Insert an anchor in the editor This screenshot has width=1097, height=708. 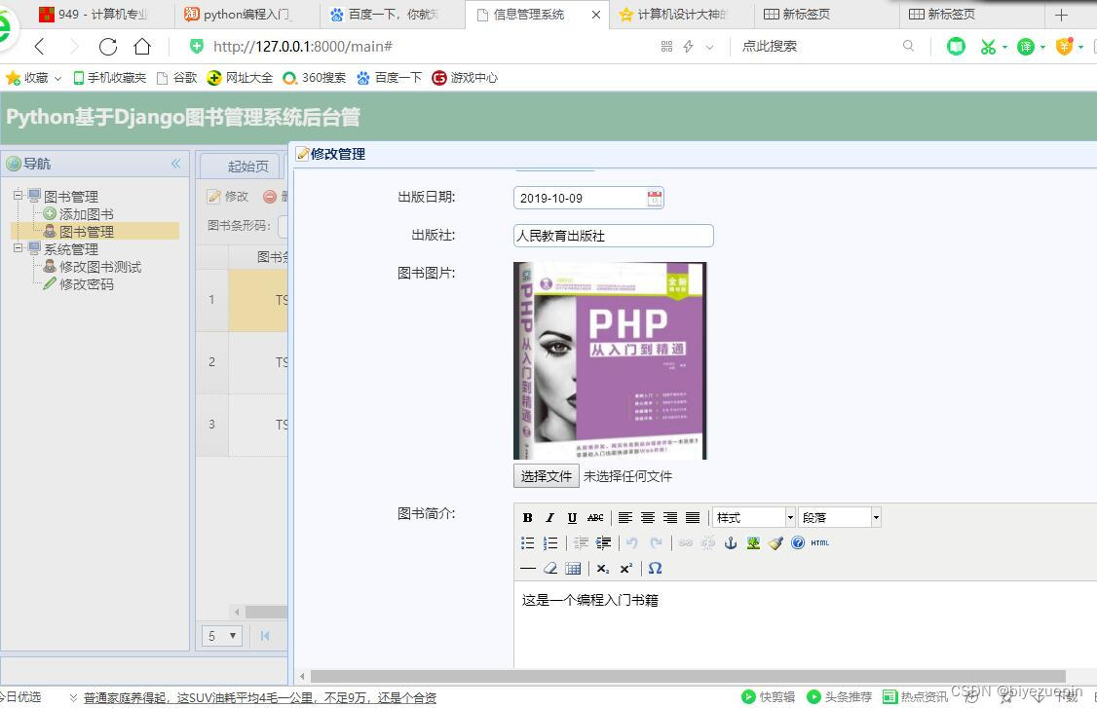(731, 543)
